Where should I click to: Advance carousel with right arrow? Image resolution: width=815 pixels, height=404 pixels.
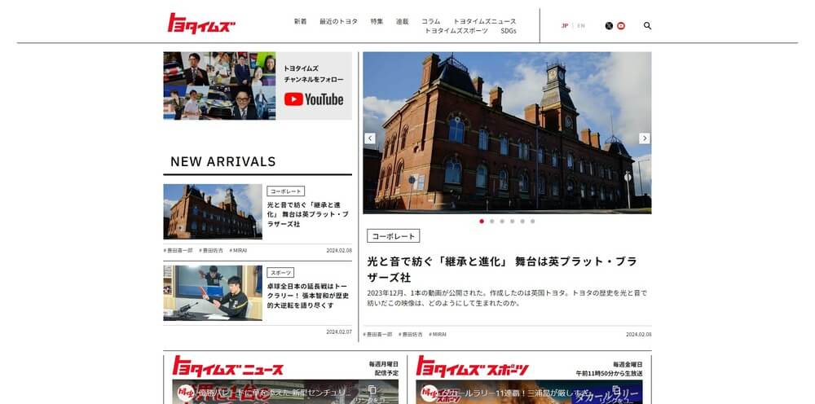pyautogui.click(x=645, y=138)
